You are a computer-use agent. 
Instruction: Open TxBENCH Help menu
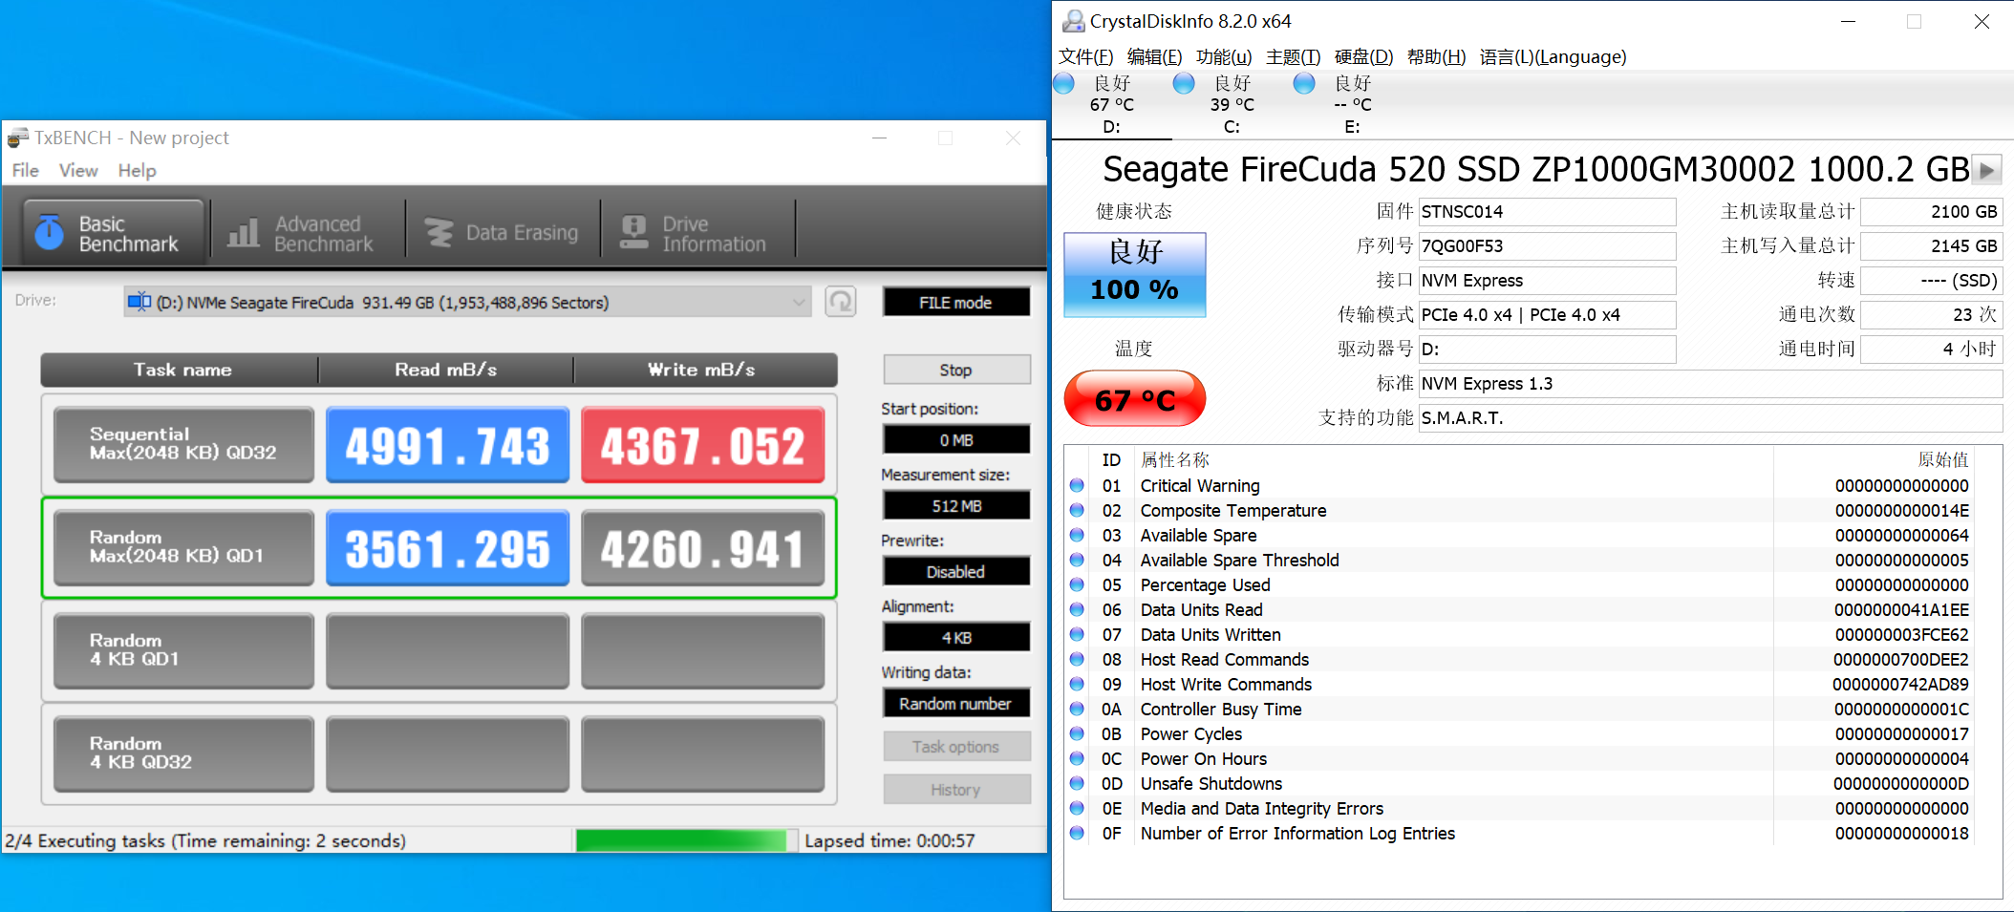pyautogui.click(x=138, y=170)
